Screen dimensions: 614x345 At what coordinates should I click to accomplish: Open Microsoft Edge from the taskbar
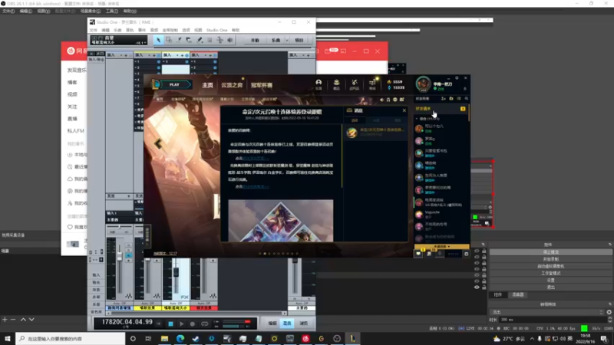pos(180,338)
